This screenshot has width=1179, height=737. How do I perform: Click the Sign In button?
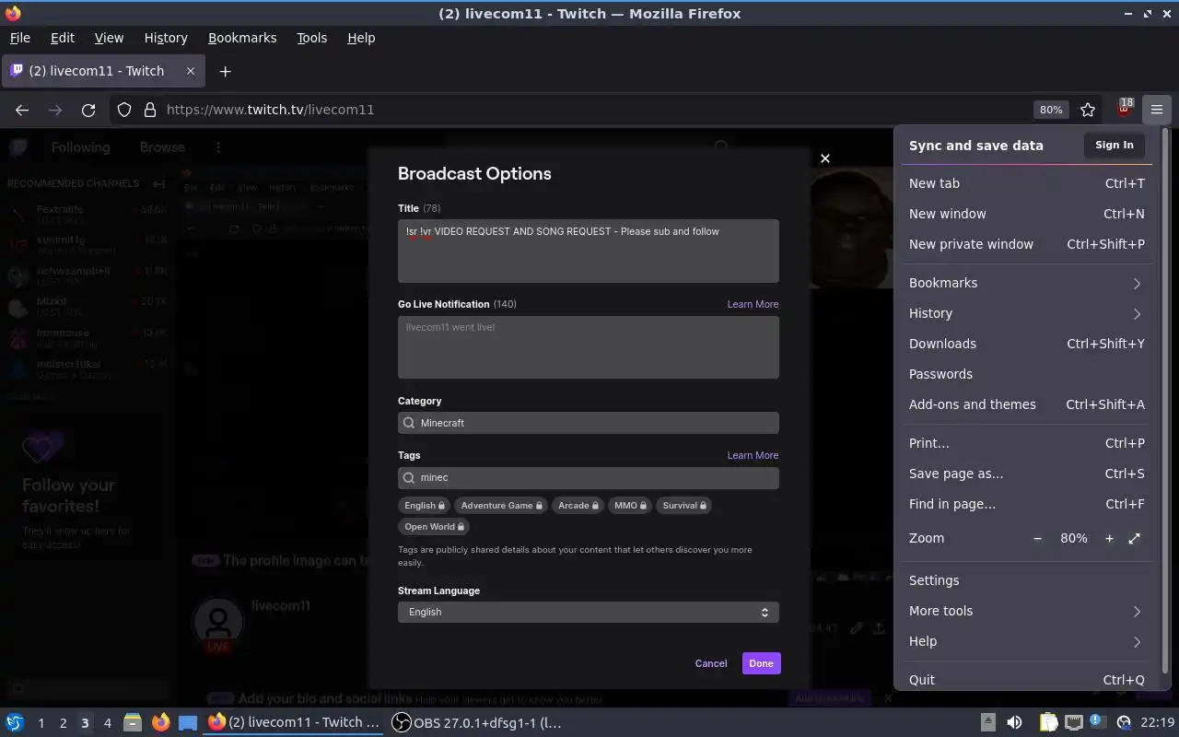[x=1115, y=145]
